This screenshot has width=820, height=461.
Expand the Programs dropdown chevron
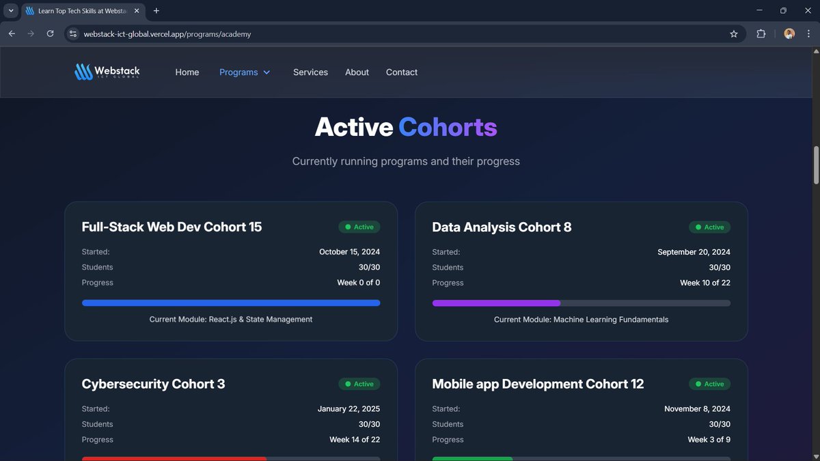coord(266,72)
